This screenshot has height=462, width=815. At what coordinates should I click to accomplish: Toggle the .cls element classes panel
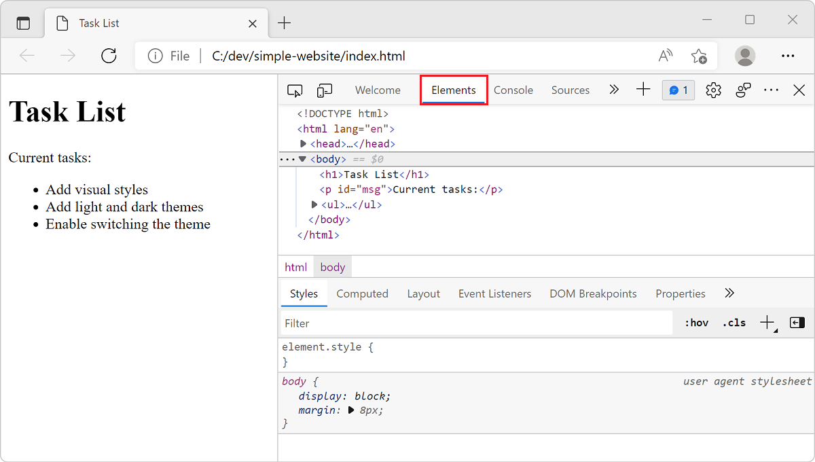tap(733, 323)
